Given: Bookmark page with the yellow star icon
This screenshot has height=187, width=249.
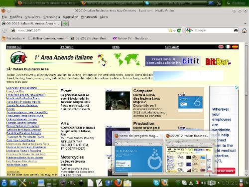Looking at the screenshot, I should [x=170, y=30].
